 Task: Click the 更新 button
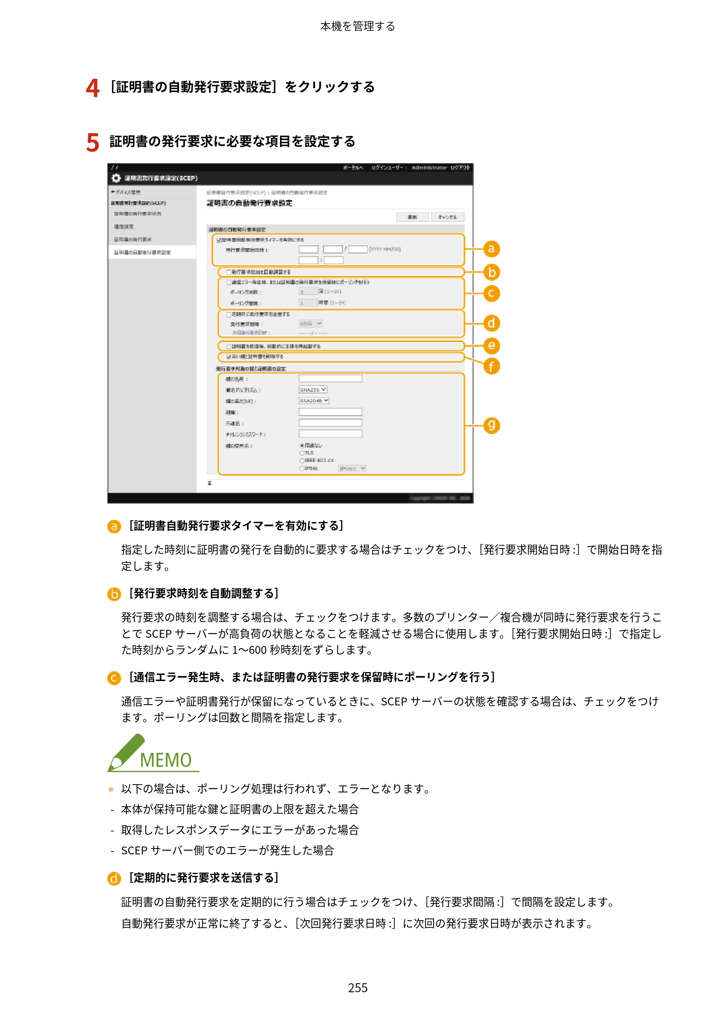coord(412,217)
